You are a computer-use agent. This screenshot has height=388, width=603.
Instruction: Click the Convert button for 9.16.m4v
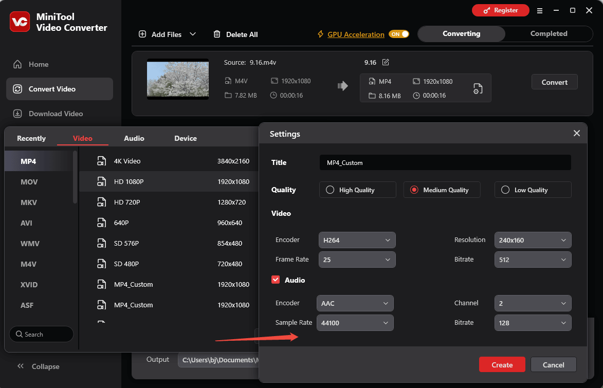(554, 82)
